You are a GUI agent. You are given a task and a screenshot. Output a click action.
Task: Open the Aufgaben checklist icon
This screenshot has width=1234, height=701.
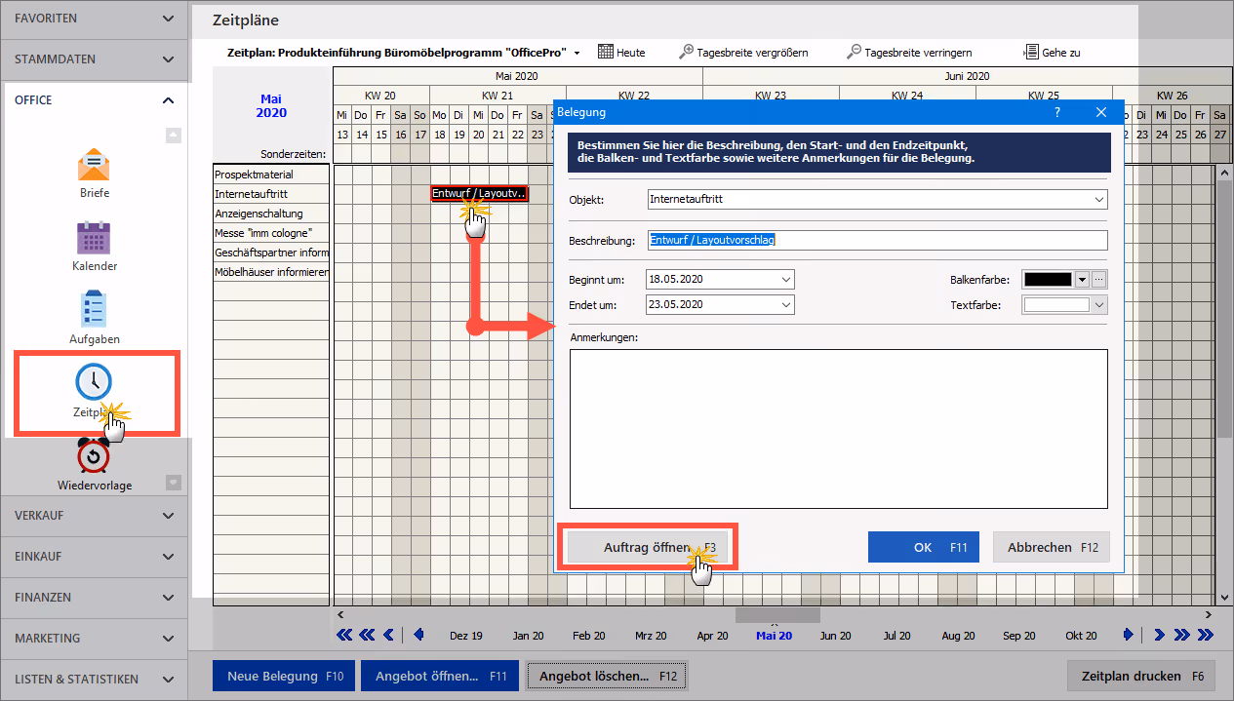click(x=95, y=310)
